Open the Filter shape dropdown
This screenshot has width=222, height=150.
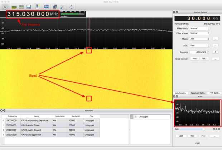point(199,33)
